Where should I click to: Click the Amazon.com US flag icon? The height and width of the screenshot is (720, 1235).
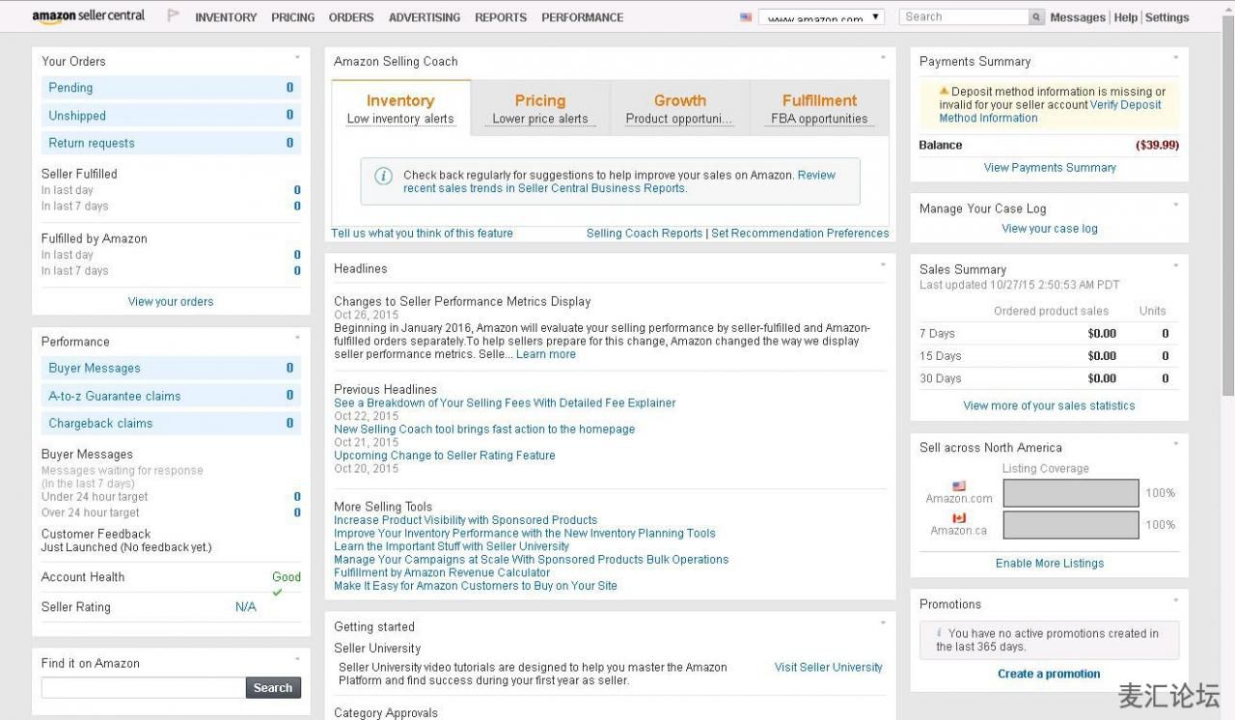959,486
